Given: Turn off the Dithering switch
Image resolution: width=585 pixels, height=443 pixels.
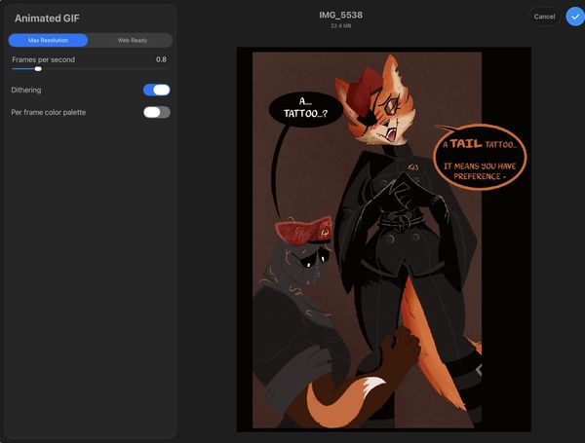Looking at the screenshot, I should [157, 90].
